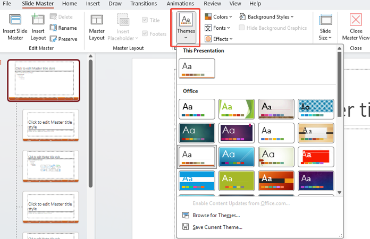This screenshot has width=370, height=239.
Task: Expand the Fonts dropdown arrow
Action: (x=229, y=28)
